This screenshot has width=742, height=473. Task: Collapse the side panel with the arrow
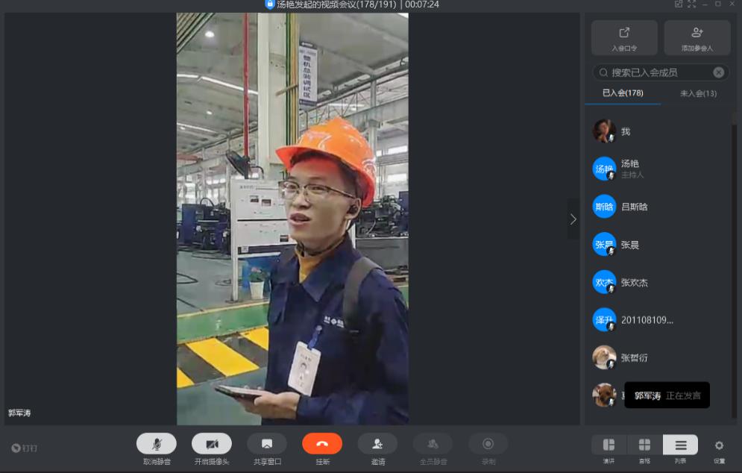click(x=573, y=219)
